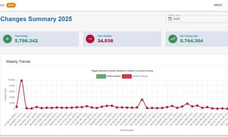Click the Net Change (ΣX) label
Image resolution: width=228 pixels, height=137 pixels.
tap(189, 36)
